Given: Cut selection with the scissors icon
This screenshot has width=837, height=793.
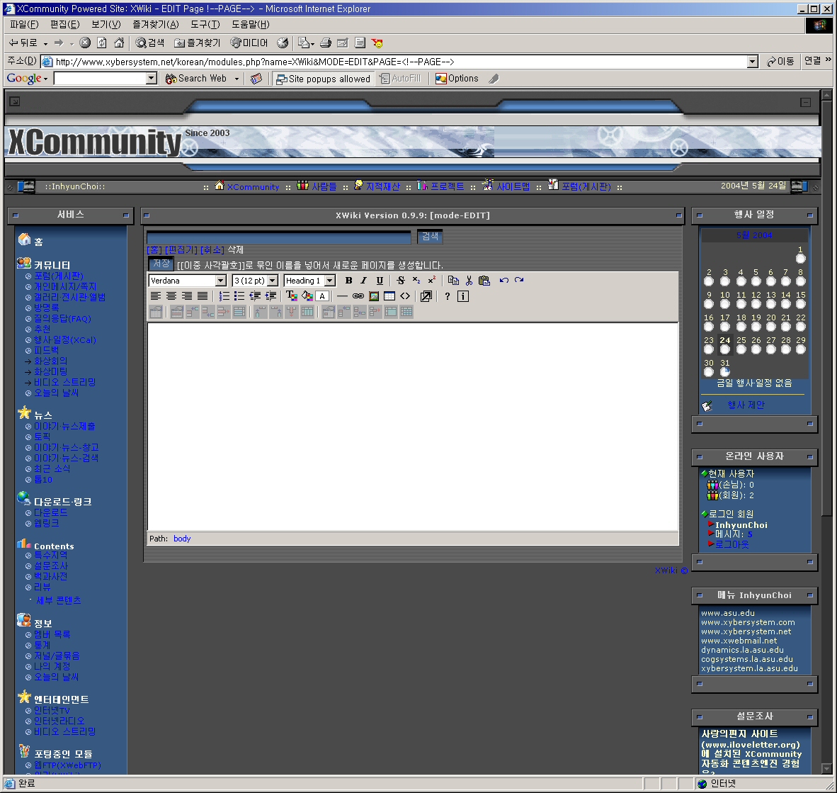Looking at the screenshot, I should coord(469,281).
